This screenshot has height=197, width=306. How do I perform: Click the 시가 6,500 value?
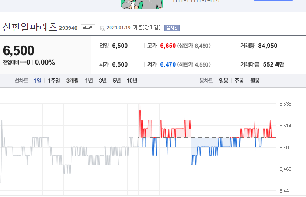tap(120, 64)
